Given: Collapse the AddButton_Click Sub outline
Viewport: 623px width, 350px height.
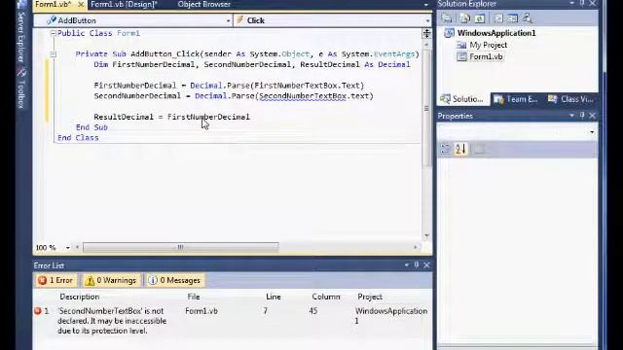Looking at the screenshot, I should pyautogui.click(x=53, y=54).
